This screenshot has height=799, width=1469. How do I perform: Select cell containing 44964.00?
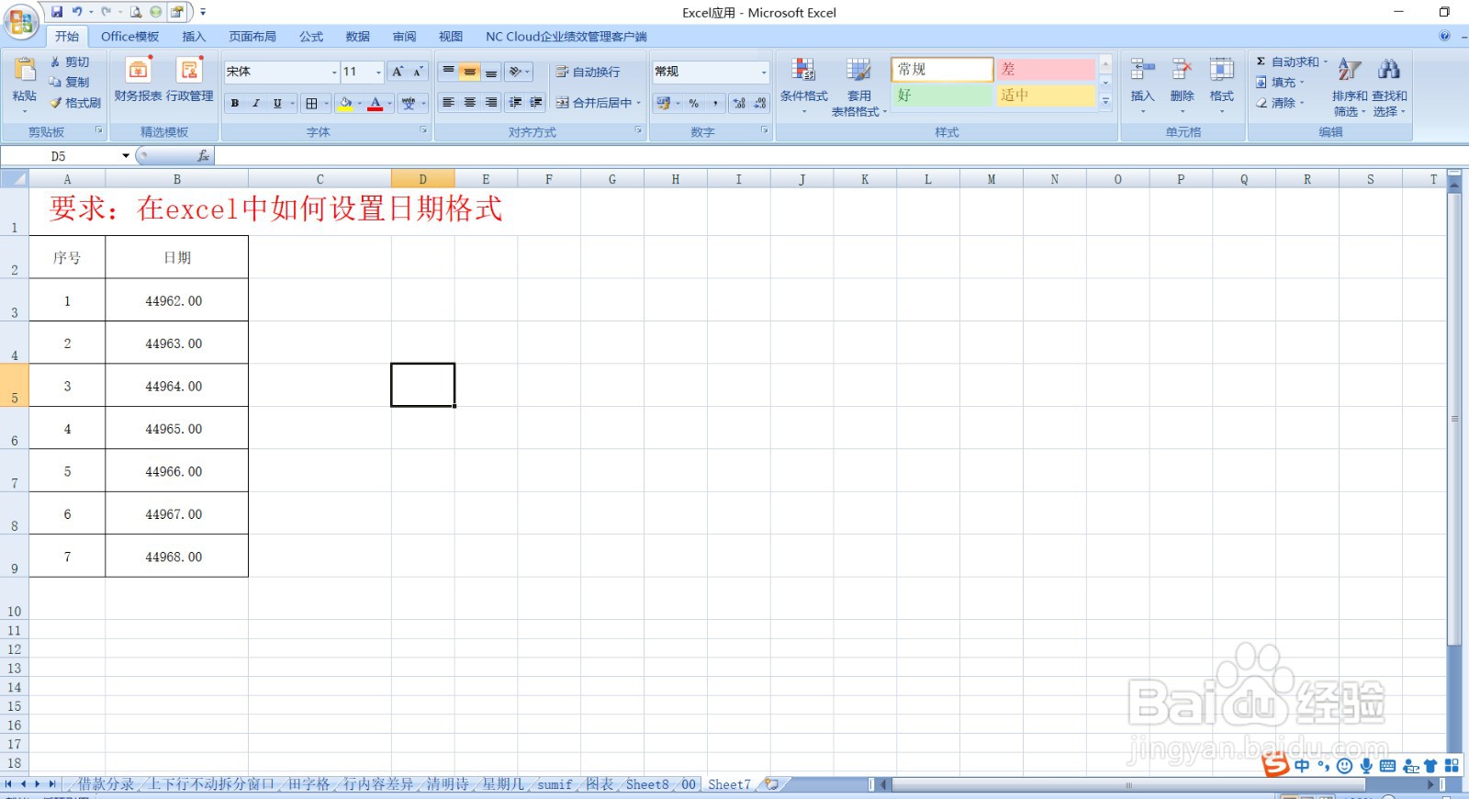(x=176, y=386)
